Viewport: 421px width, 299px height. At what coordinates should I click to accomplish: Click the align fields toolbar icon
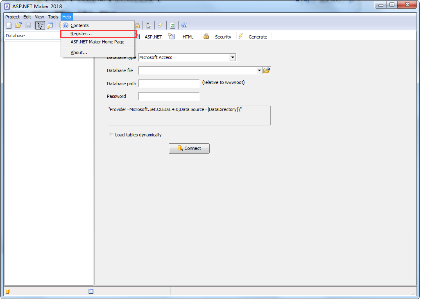tap(149, 25)
